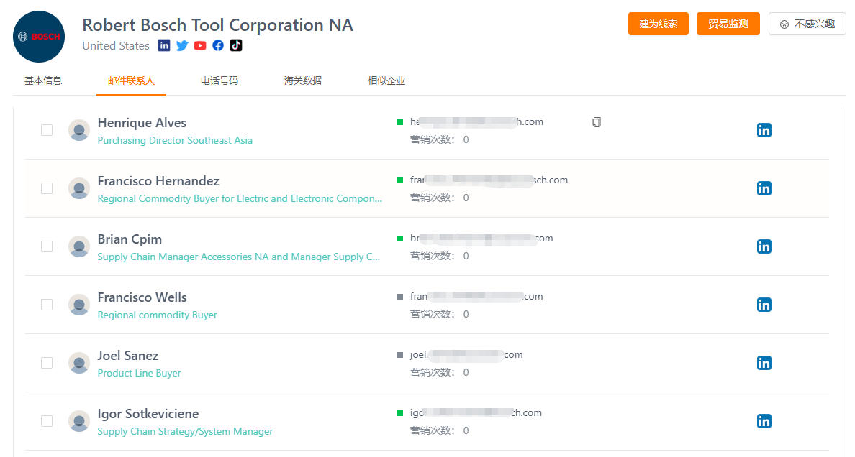Image resolution: width=855 pixels, height=457 pixels.
Task: Click Brian Cpim's avatar
Action: pos(79,246)
